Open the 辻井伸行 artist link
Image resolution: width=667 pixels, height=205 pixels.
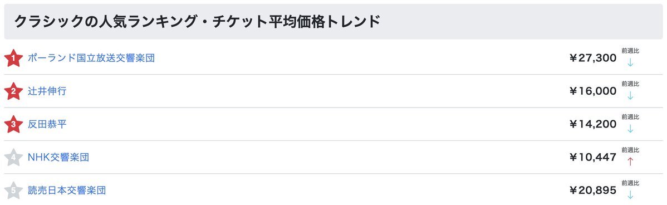tap(47, 91)
